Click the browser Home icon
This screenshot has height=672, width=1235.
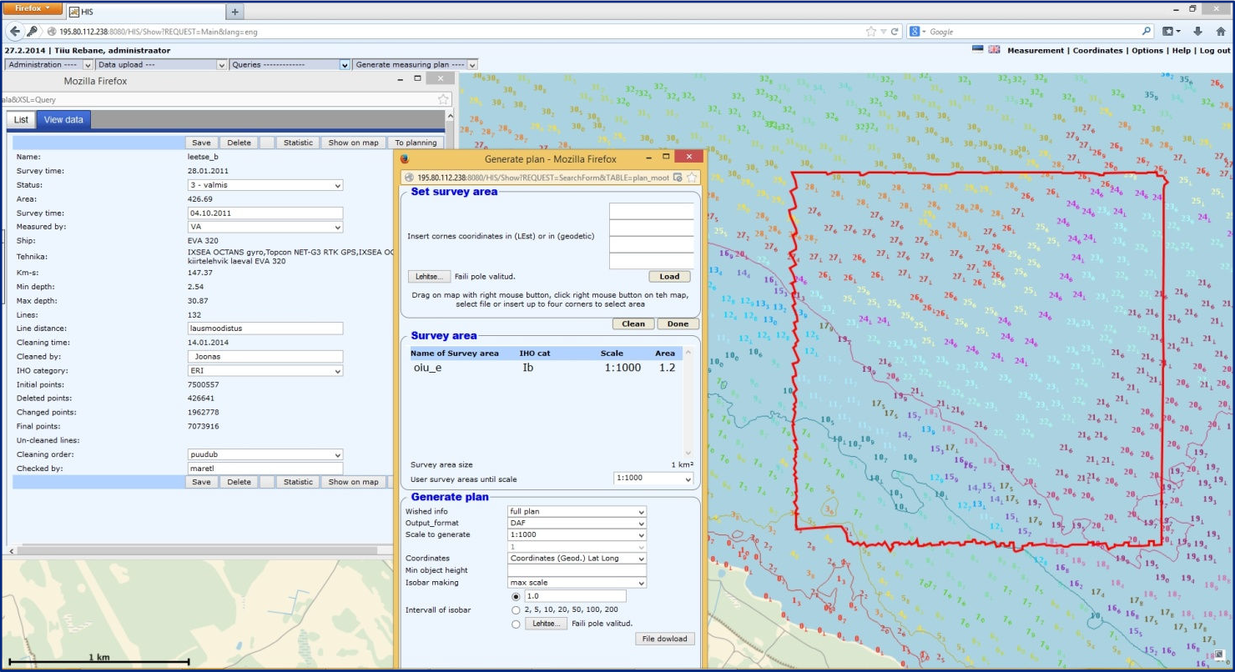tap(1220, 32)
